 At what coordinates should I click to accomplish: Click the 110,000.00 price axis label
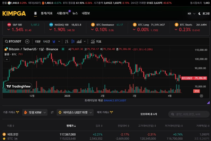click(x=201, y=50)
